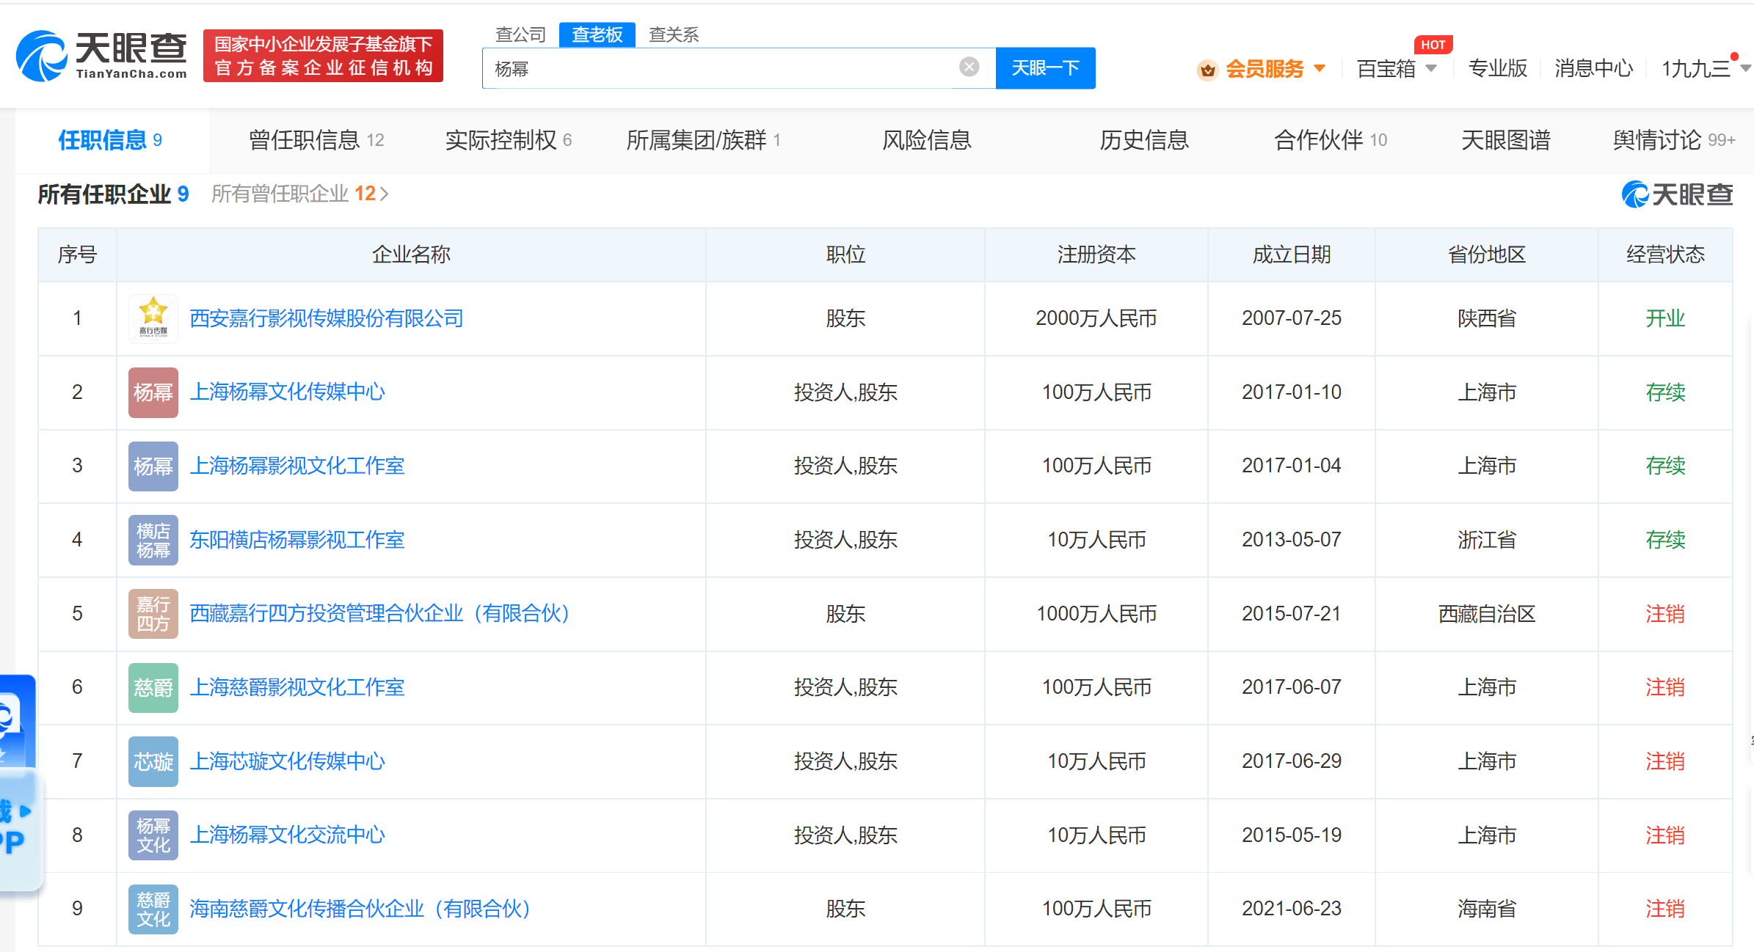Viewport: 1754px width, 952px height.
Task: Clear the search box with X icon
Action: tap(969, 67)
